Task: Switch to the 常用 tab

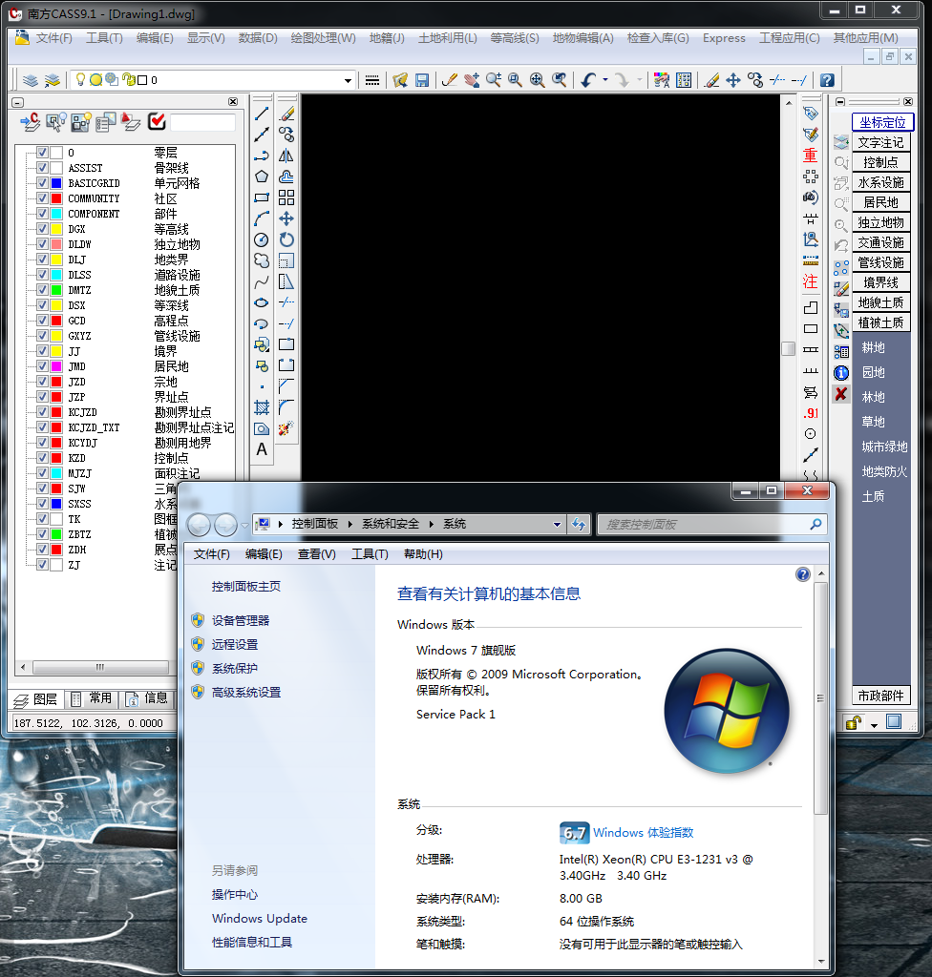Action: click(x=92, y=698)
